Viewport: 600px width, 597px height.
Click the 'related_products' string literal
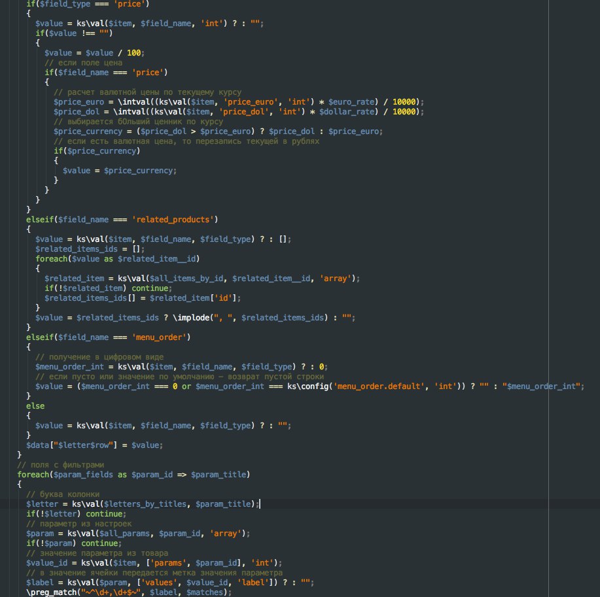(x=173, y=220)
